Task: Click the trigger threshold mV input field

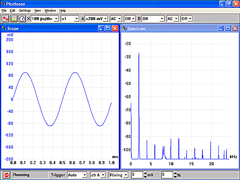Action: pyautogui.click(x=137, y=175)
